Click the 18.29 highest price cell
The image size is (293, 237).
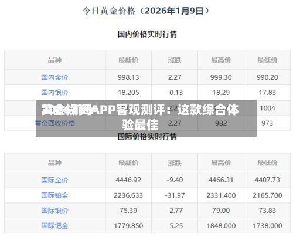(x=221, y=92)
